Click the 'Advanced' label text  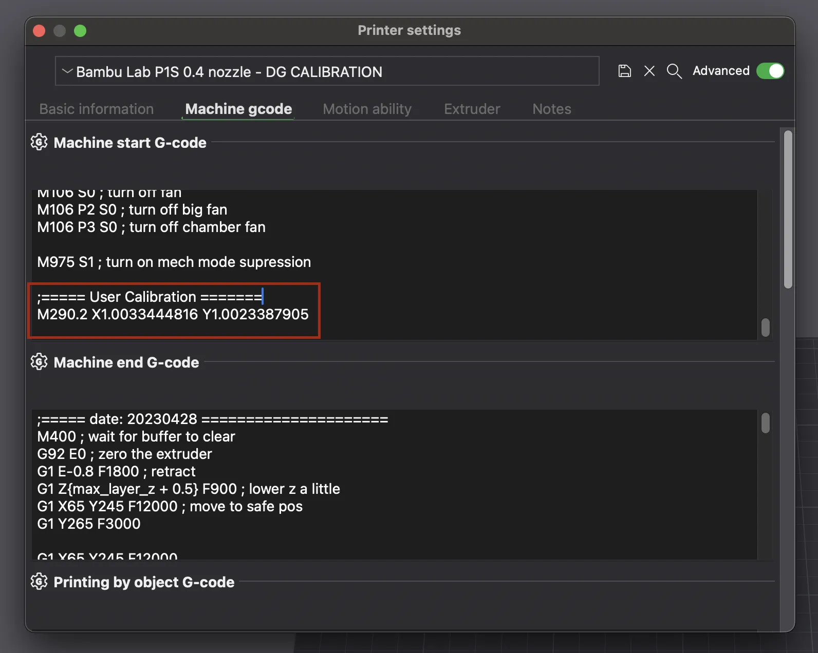721,71
